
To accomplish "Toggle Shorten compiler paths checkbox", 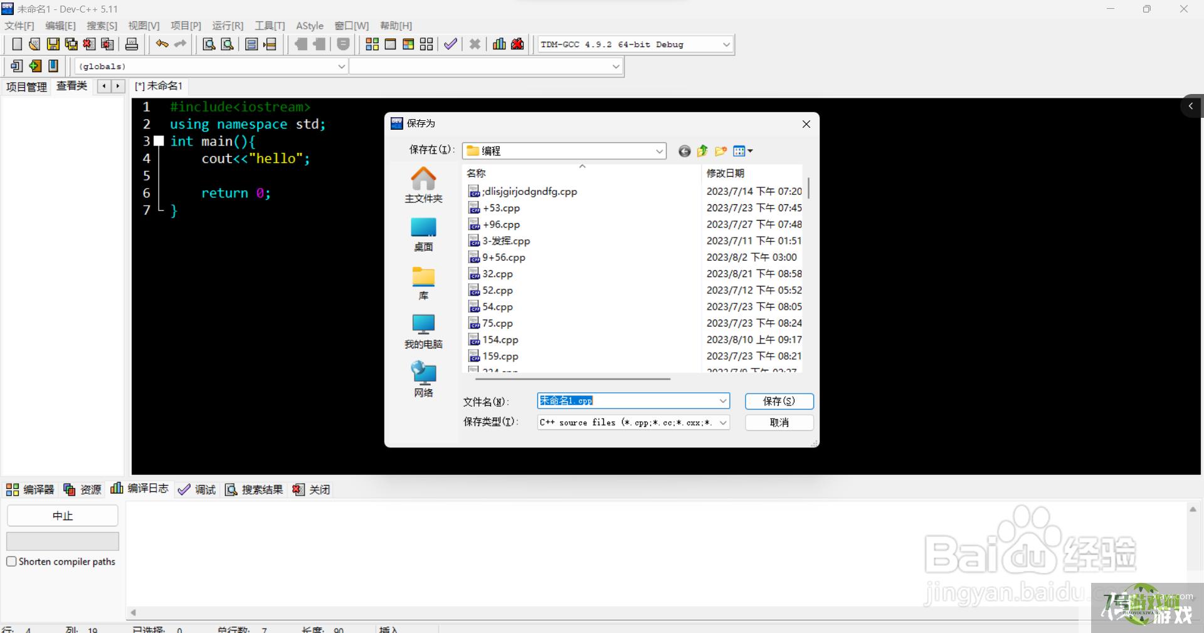I will [x=11, y=562].
